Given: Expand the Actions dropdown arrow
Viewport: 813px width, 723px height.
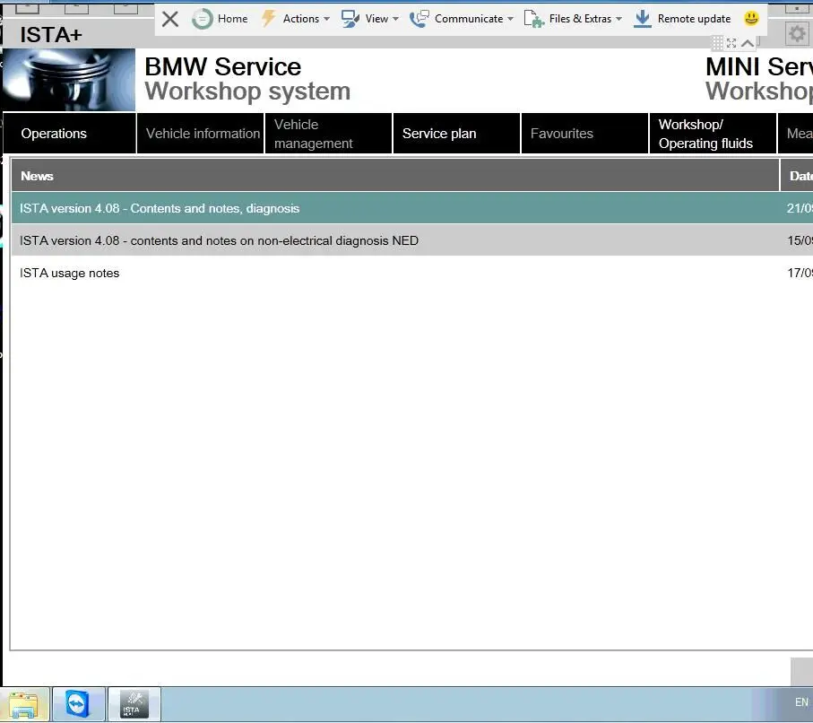Looking at the screenshot, I should pos(326,19).
